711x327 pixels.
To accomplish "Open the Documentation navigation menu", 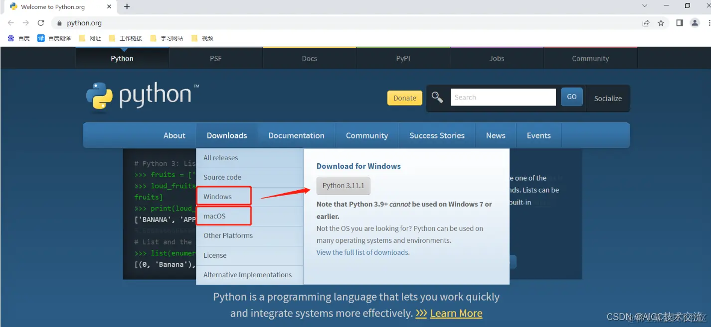I will pos(296,135).
